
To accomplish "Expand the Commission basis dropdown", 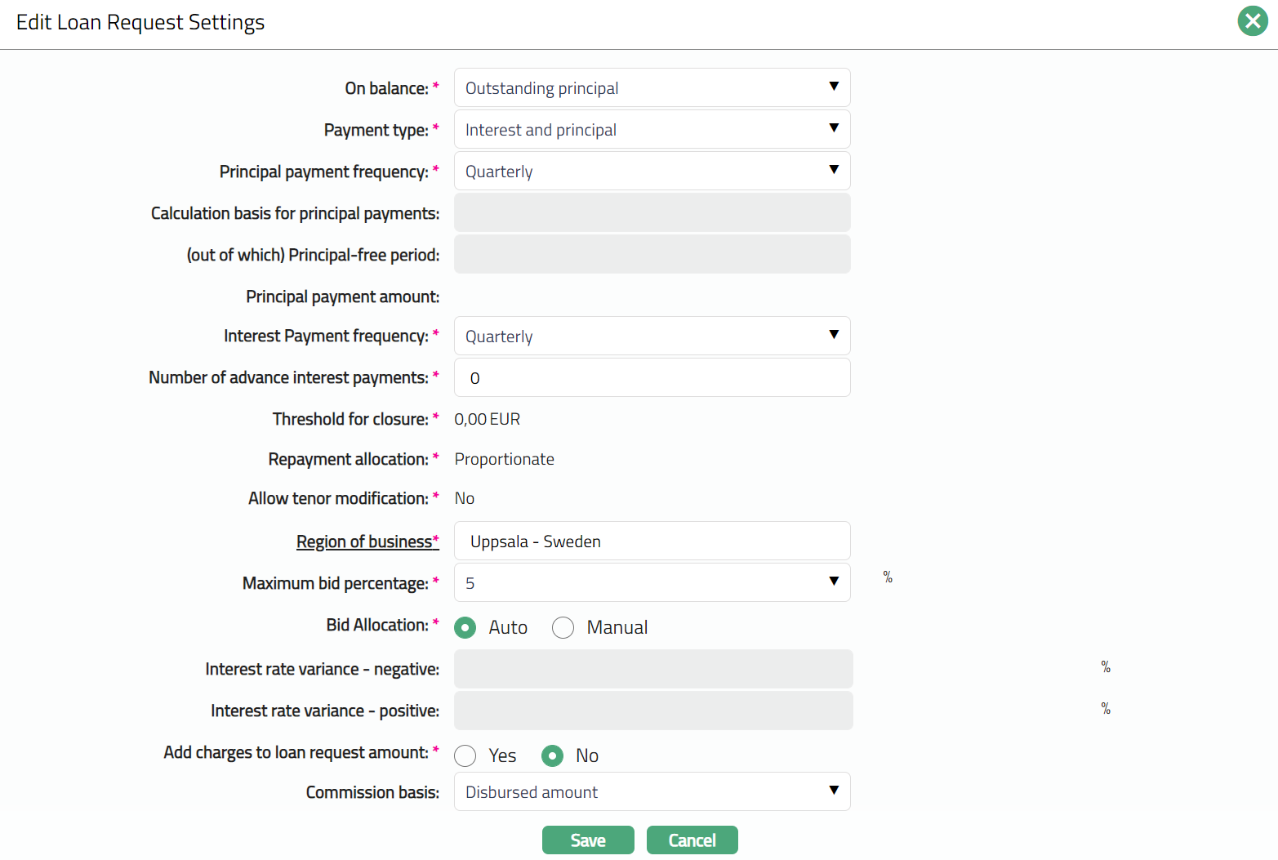I will coord(652,791).
